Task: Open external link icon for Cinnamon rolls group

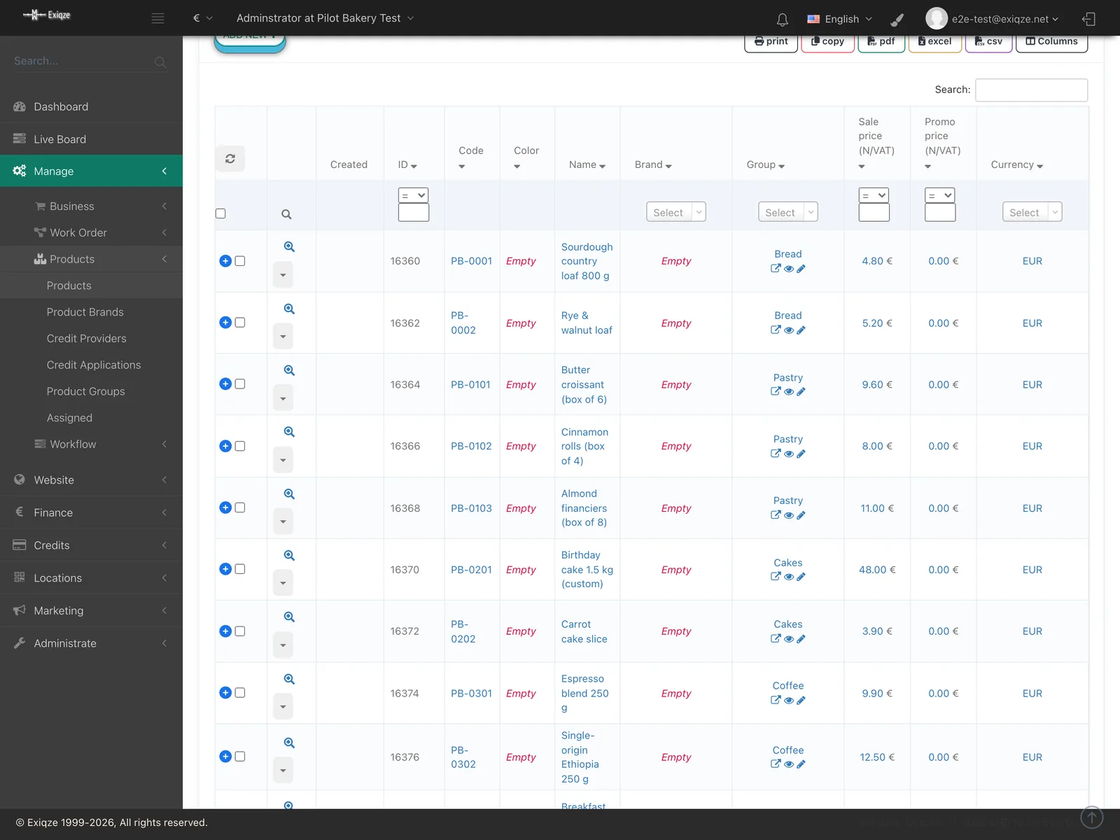Action: point(776,454)
